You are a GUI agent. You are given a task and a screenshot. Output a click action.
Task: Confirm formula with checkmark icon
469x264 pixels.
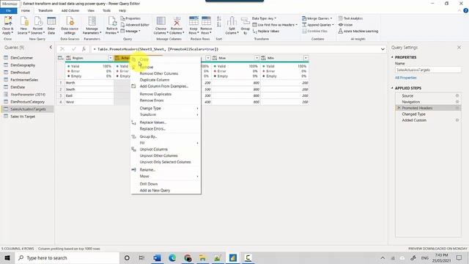[73, 49]
